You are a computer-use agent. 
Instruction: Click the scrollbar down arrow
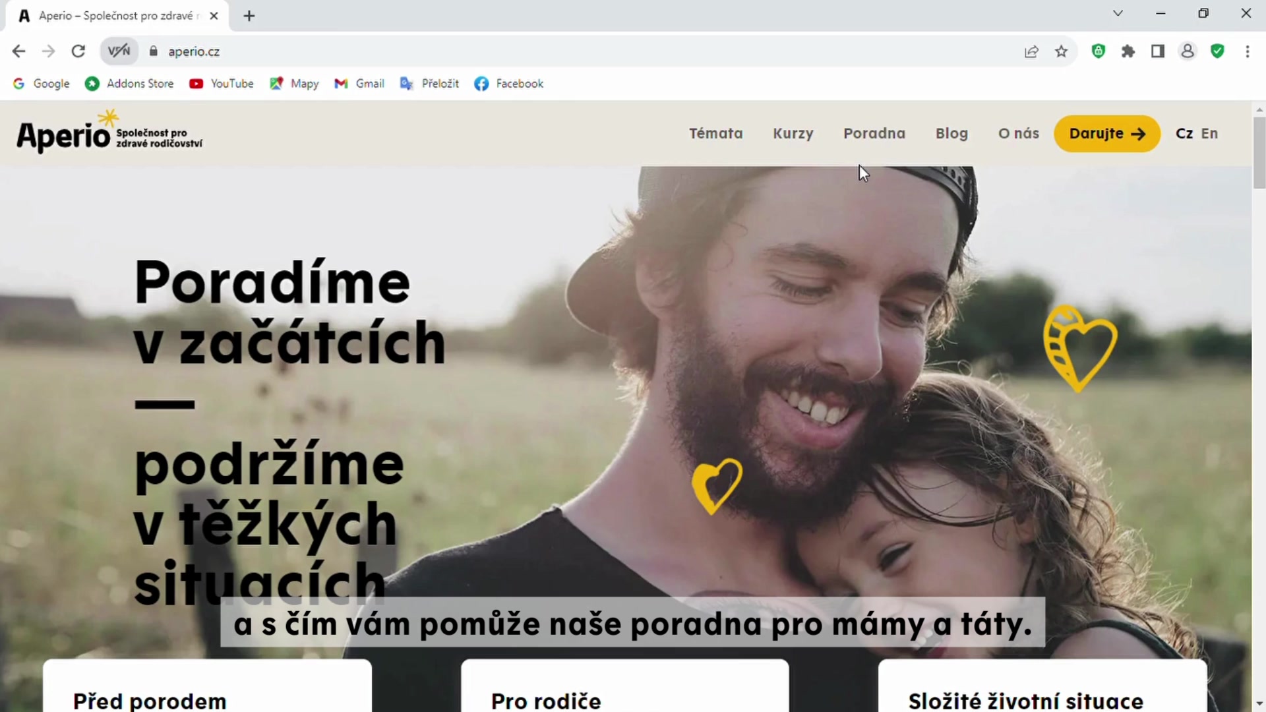1259,704
